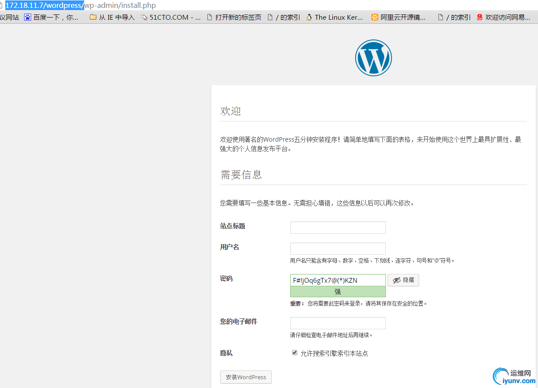Uncheck 允许搜索引擎索引本站点 checkbox
This screenshot has width=538, height=388.
coord(295,352)
